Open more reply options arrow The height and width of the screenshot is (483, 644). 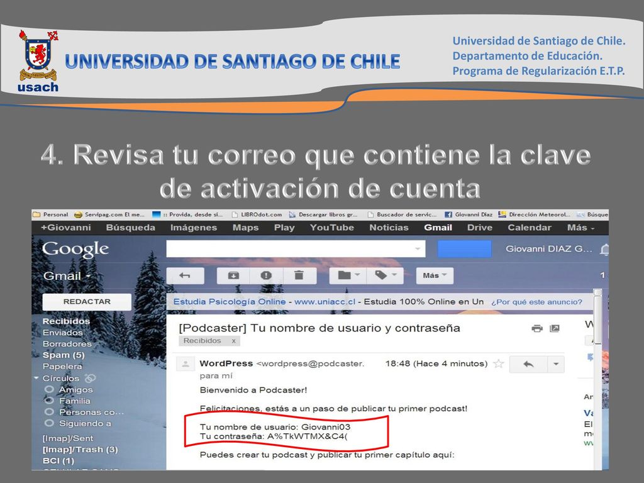pyautogui.click(x=556, y=364)
